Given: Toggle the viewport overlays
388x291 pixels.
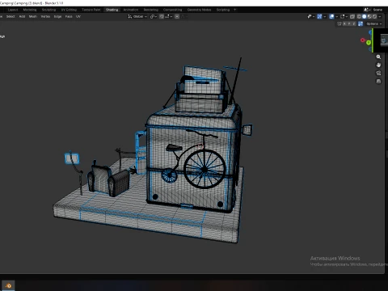Looking at the screenshot, I should coord(331,16).
